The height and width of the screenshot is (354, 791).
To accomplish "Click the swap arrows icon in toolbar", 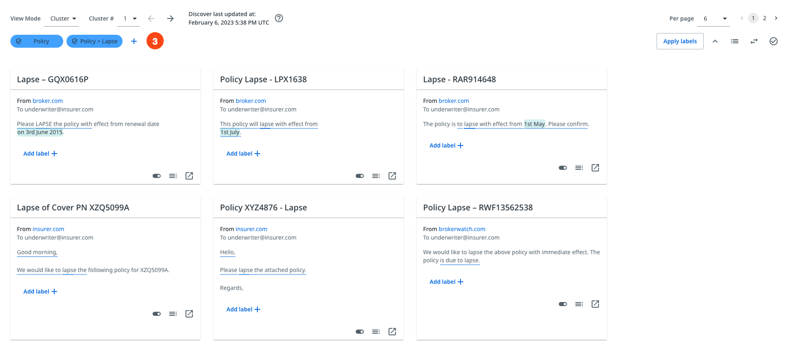I will 754,41.
